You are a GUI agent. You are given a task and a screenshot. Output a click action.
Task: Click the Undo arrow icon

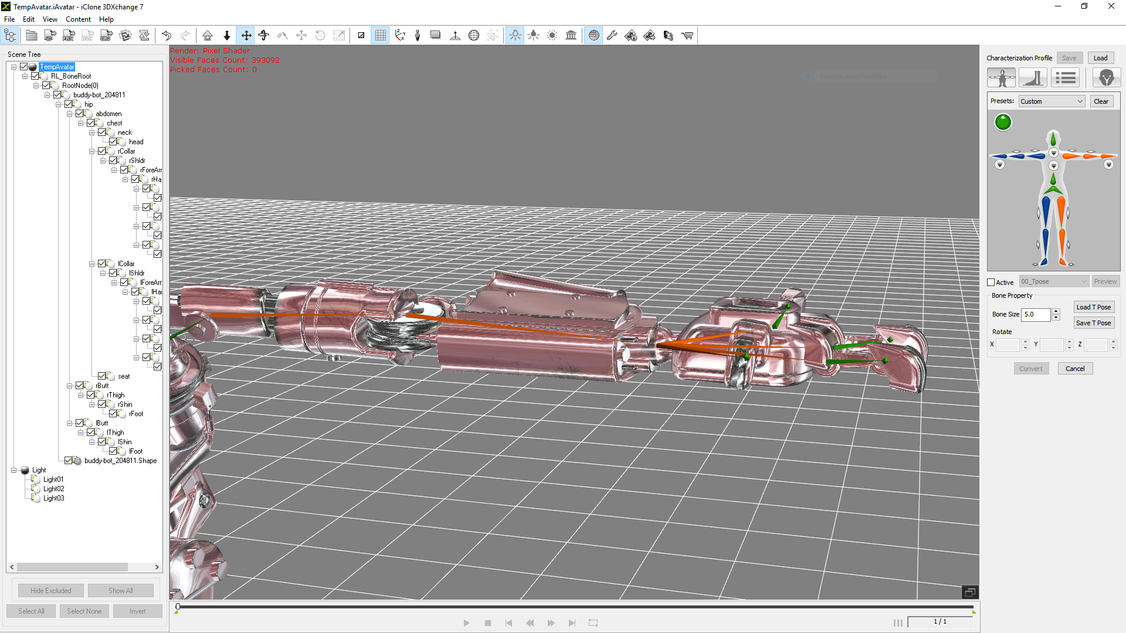[167, 36]
